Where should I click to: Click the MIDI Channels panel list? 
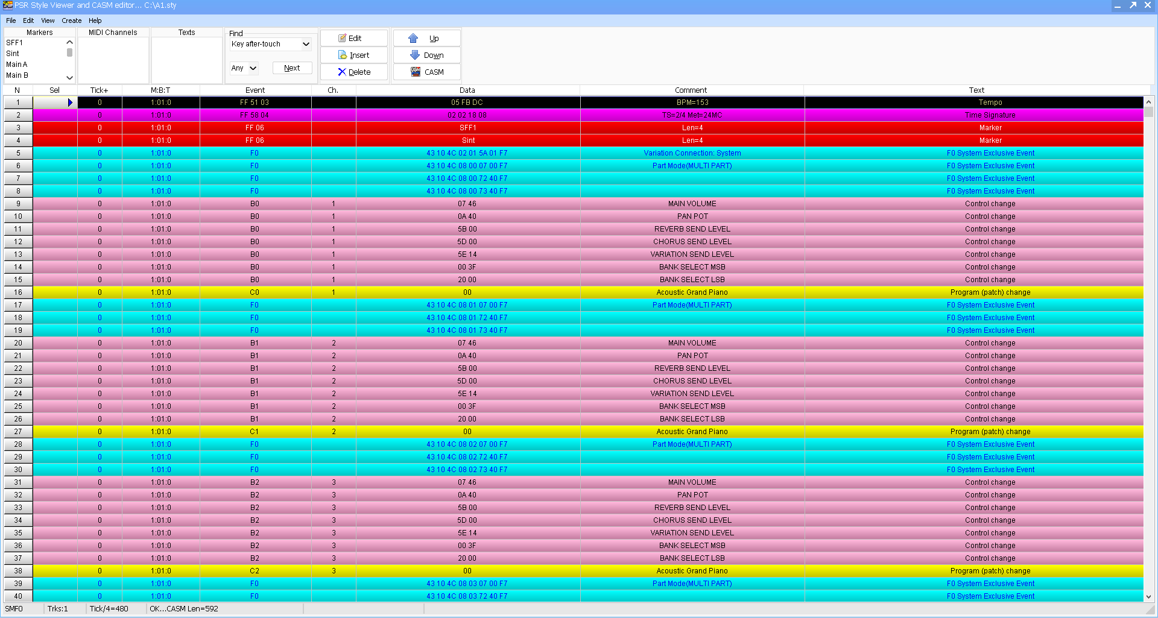click(x=113, y=60)
